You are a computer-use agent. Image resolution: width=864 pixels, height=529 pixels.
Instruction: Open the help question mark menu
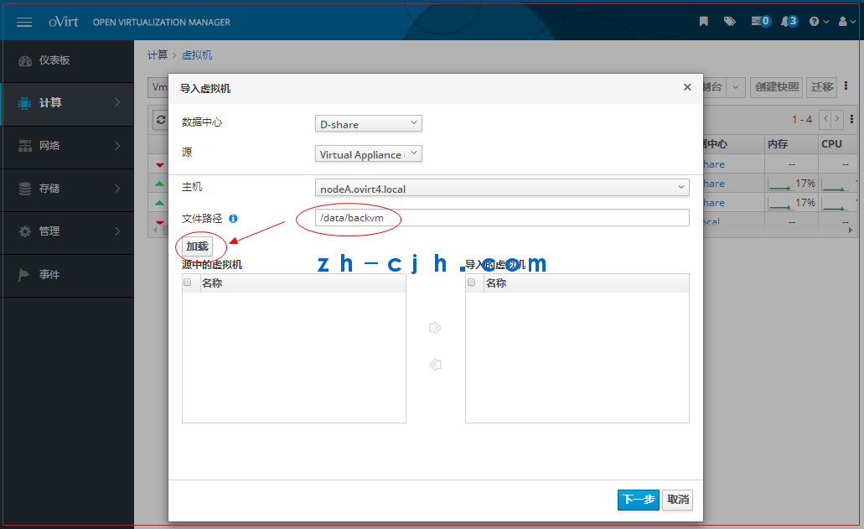pyautogui.click(x=819, y=22)
